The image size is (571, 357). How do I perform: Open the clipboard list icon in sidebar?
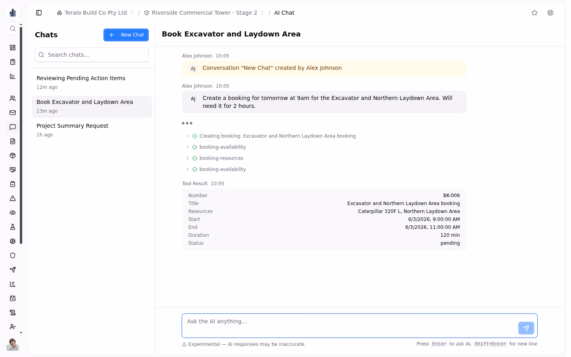(x=13, y=62)
